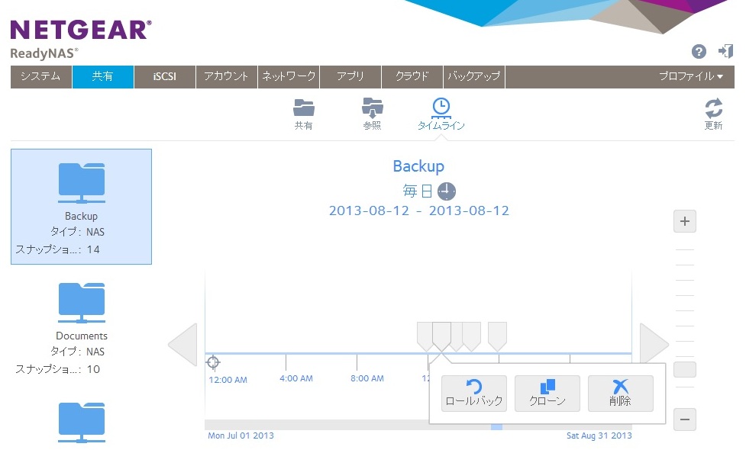This screenshot has width=746, height=450.
Task: Select the Backup share folder icon
Action: point(82,182)
